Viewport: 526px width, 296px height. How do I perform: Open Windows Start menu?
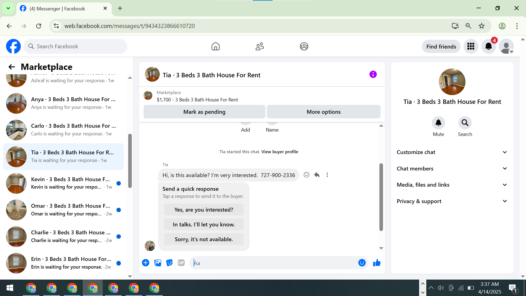coord(10,288)
